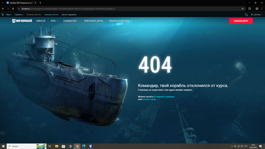Follow the 'главной страницы' link
This screenshot has width=265, height=149.
[x=165, y=97]
